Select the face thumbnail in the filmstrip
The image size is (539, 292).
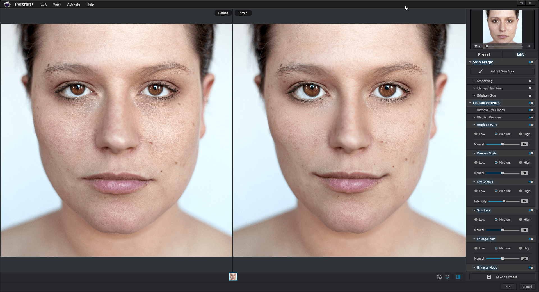click(233, 277)
